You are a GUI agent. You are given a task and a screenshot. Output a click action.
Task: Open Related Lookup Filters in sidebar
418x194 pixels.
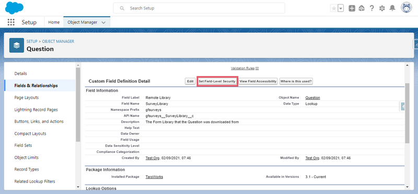pyautogui.click(x=34, y=182)
